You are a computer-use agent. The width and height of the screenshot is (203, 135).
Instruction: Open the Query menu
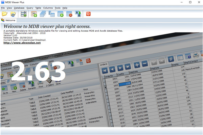click(30, 8)
